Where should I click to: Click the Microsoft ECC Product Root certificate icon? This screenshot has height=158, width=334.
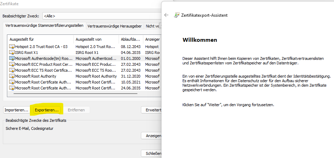coord(12,64)
